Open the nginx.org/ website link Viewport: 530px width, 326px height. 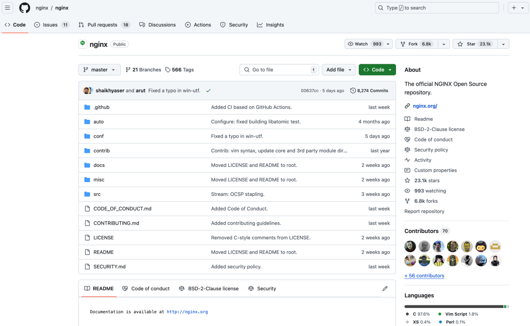pyautogui.click(x=425, y=106)
